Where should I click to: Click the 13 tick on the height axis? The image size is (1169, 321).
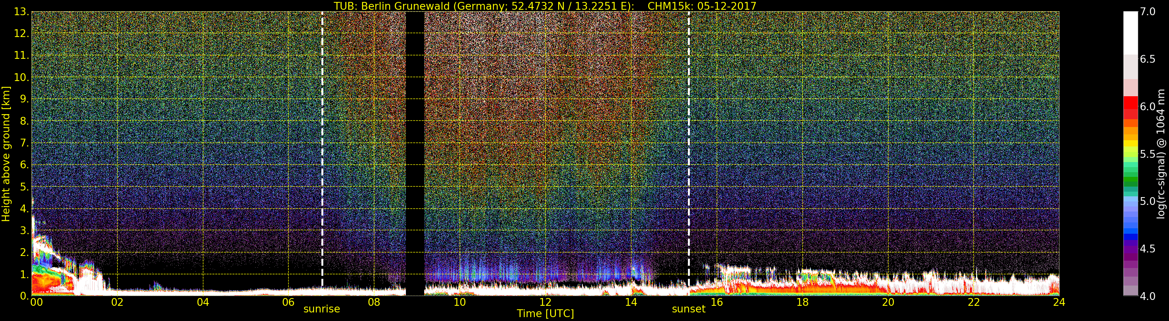click(x=21, y=12)
